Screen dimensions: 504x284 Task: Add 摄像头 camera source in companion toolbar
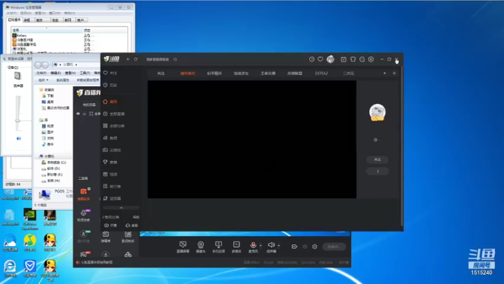pyautogui.click(x=200, y=247)
